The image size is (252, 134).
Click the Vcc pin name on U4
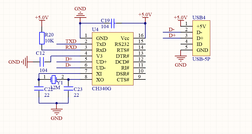[x=125, y=38]
